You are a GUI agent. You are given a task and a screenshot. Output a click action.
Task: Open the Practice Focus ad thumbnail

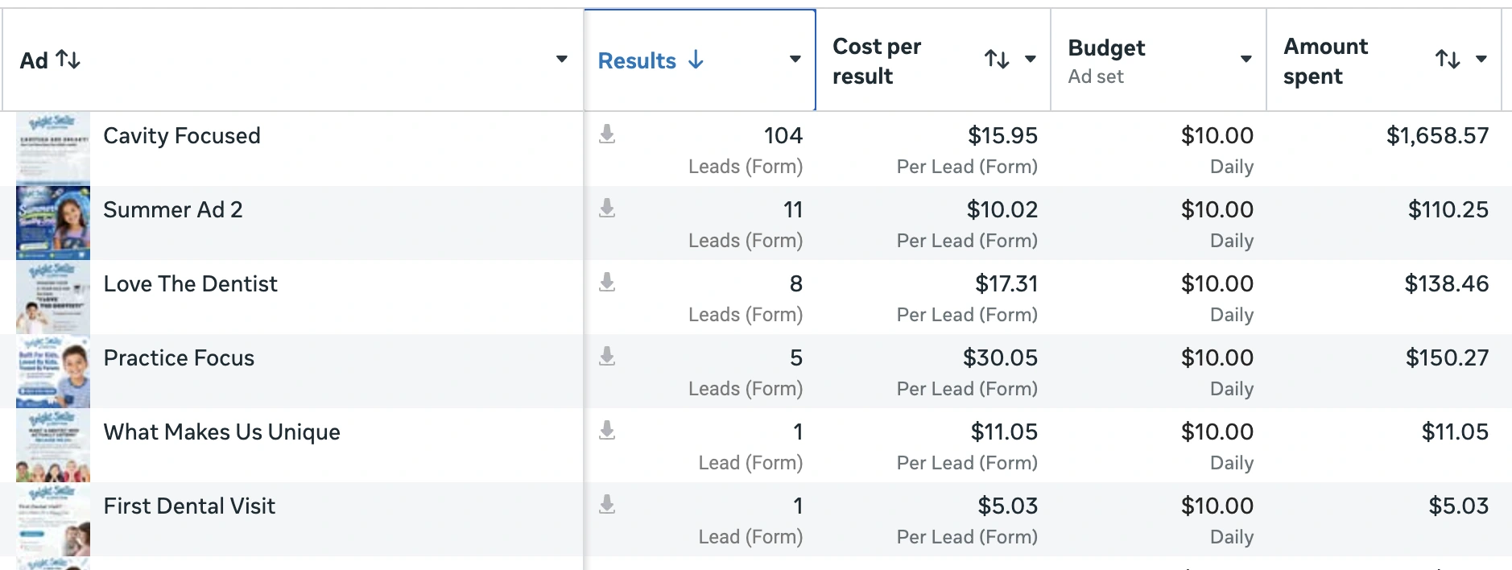53,370
